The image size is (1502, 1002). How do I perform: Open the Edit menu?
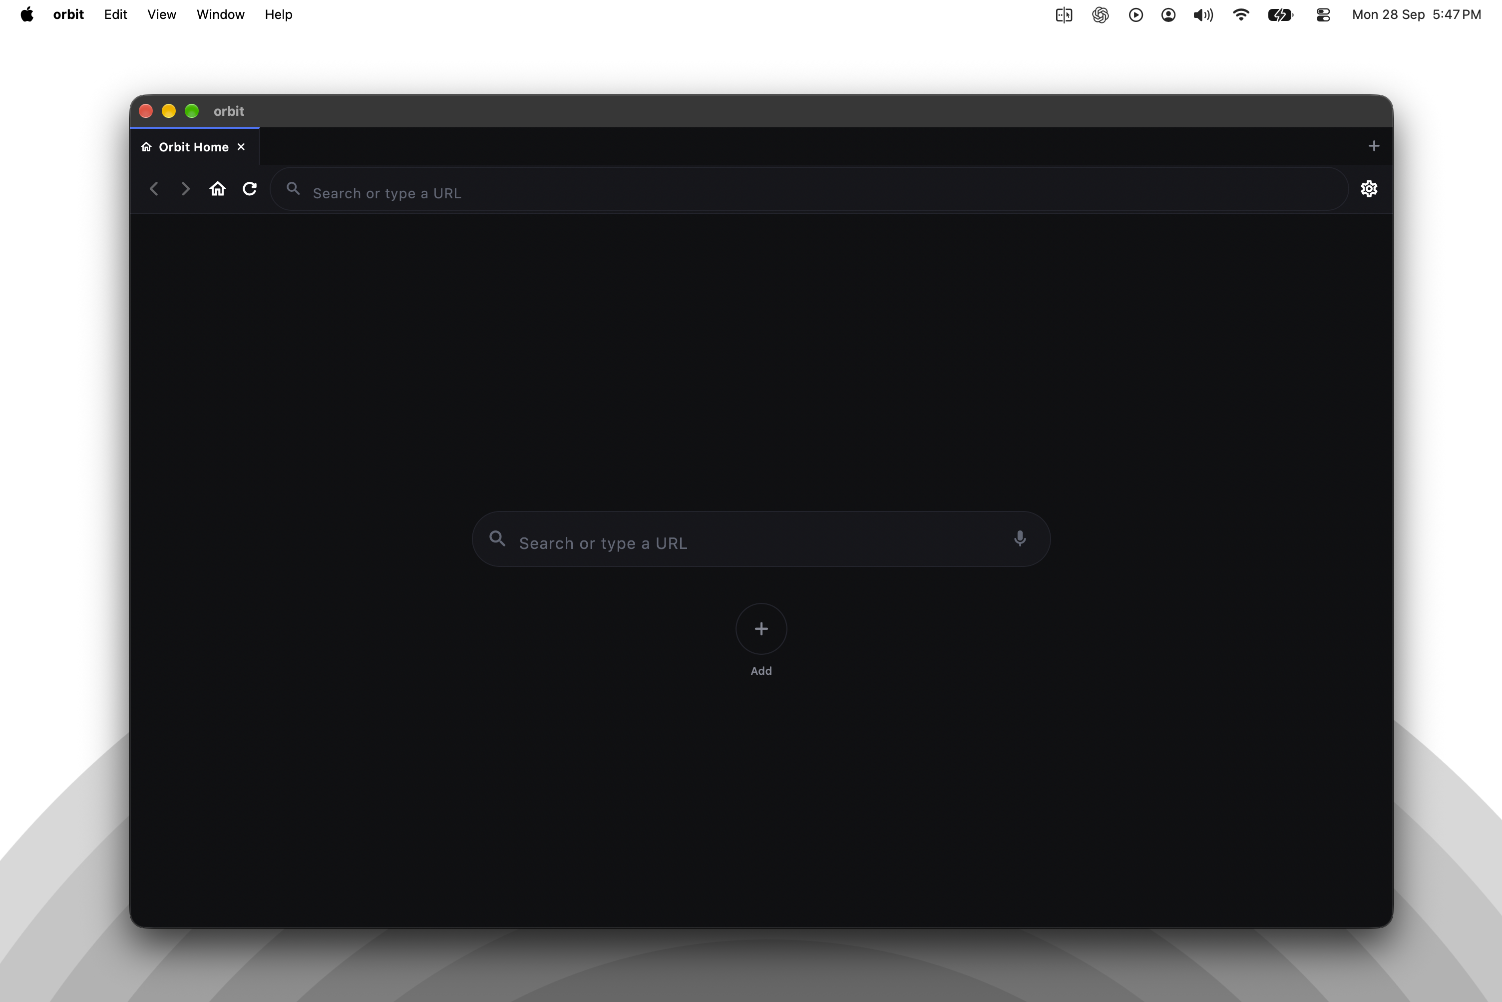116,14
